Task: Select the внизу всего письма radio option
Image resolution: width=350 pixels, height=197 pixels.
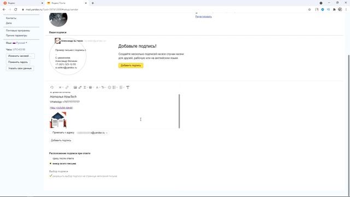Action: 50,164
